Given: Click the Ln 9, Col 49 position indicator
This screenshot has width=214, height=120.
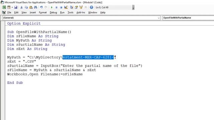Looking at the screenshot, I should pos(102,7).
